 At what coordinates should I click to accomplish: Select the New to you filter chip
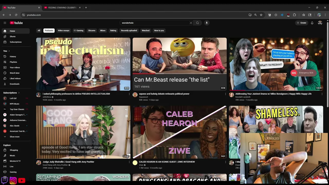pos(159,31)
